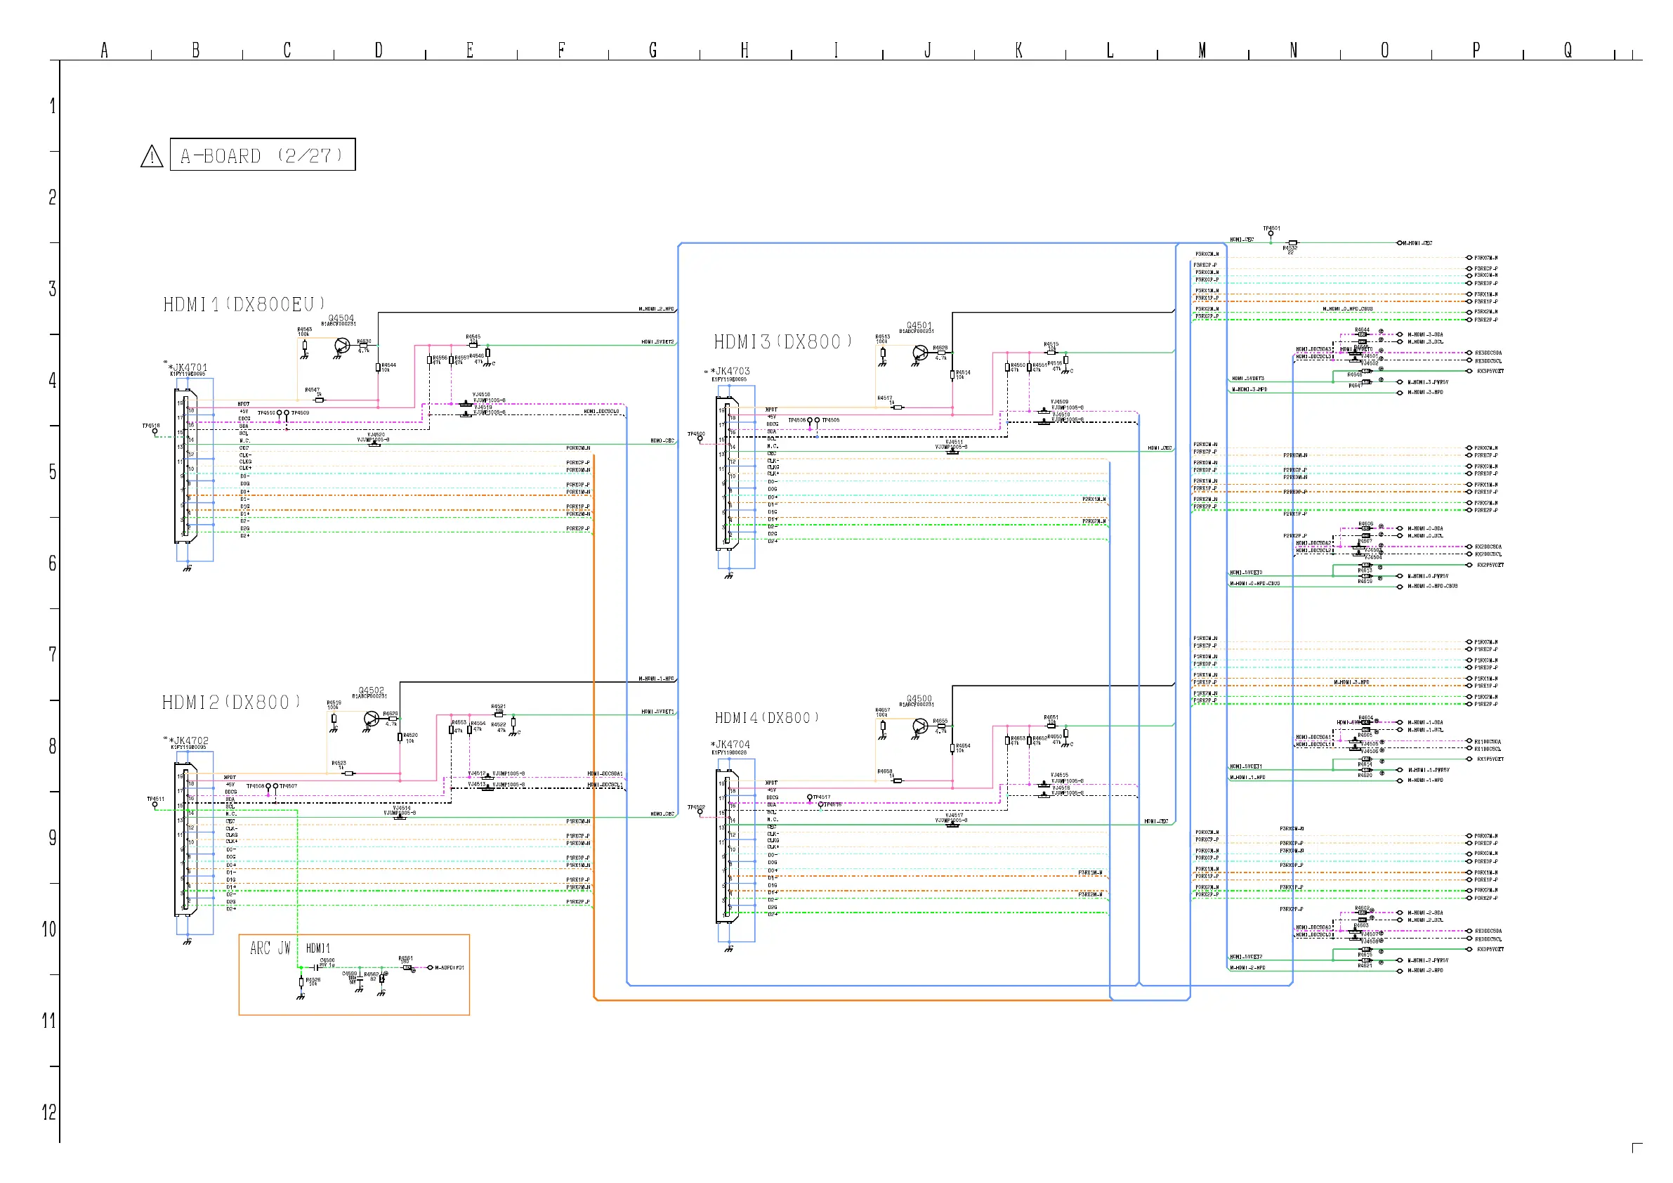Click the ARC JW label in orange box
The height and width of the screenshot is (1183, 1673).
270,948
